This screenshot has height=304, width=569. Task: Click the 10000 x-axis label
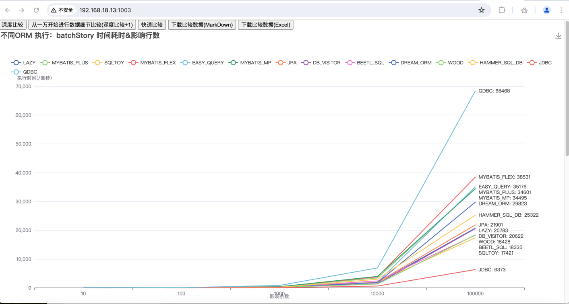point(377,294)
